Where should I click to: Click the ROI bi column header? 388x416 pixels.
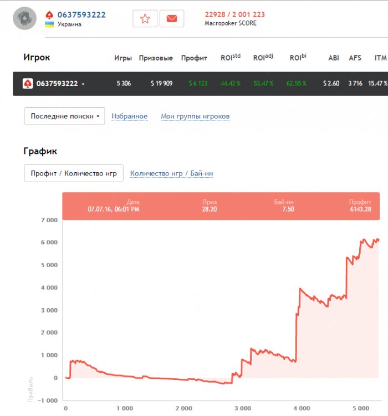click(298, 57)
